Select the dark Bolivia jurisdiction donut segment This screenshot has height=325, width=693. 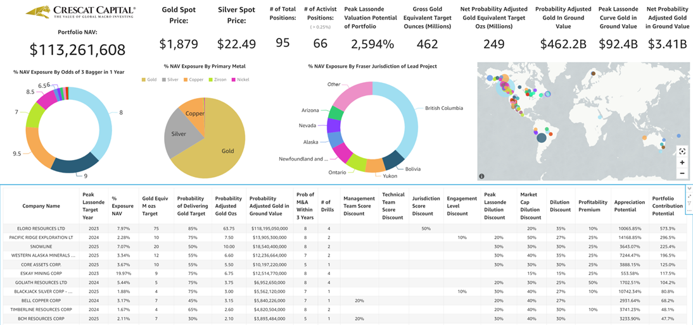pyautogui.click(x=393, y=161)
